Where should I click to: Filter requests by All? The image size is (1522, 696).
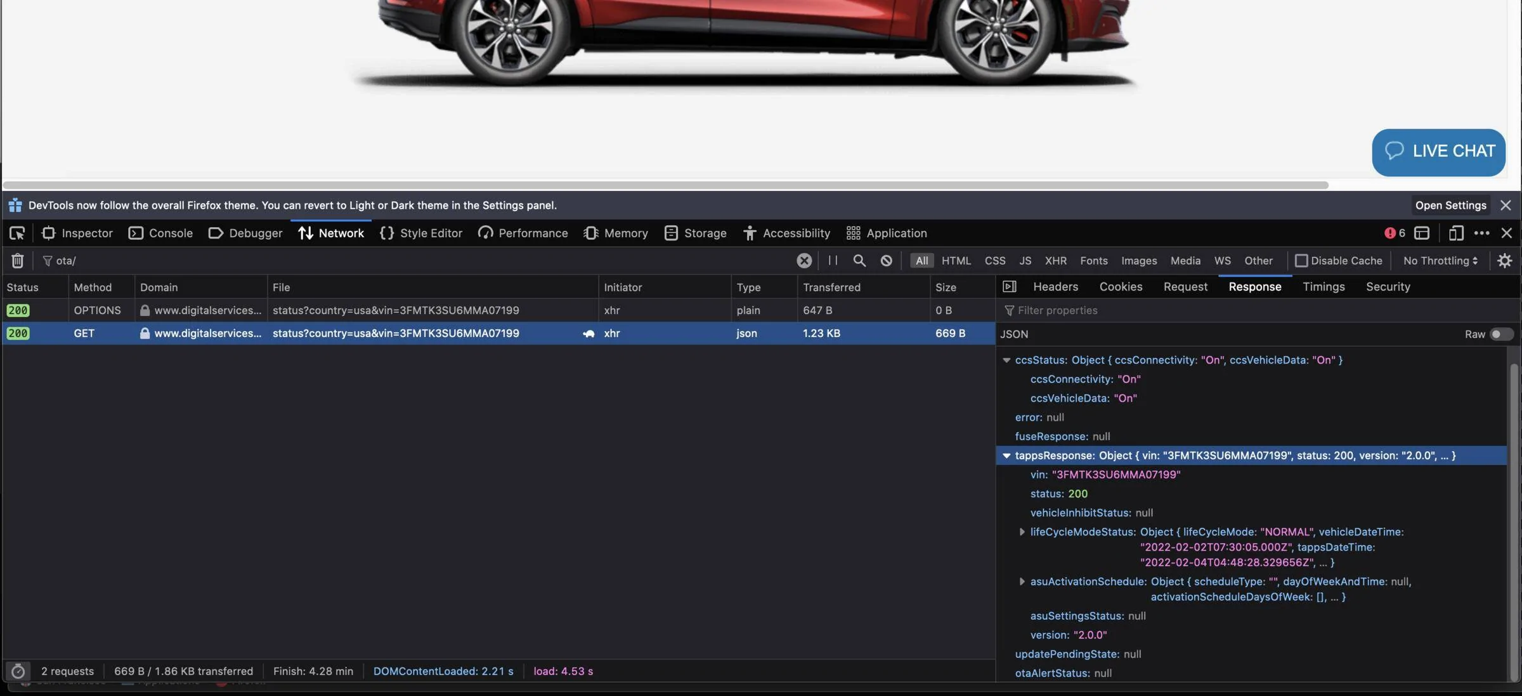921,261
